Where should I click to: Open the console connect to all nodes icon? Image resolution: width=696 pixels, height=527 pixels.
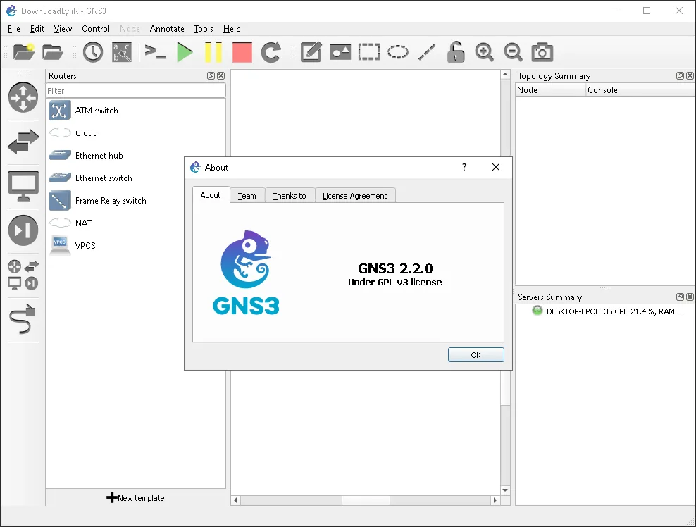(156, 52)
